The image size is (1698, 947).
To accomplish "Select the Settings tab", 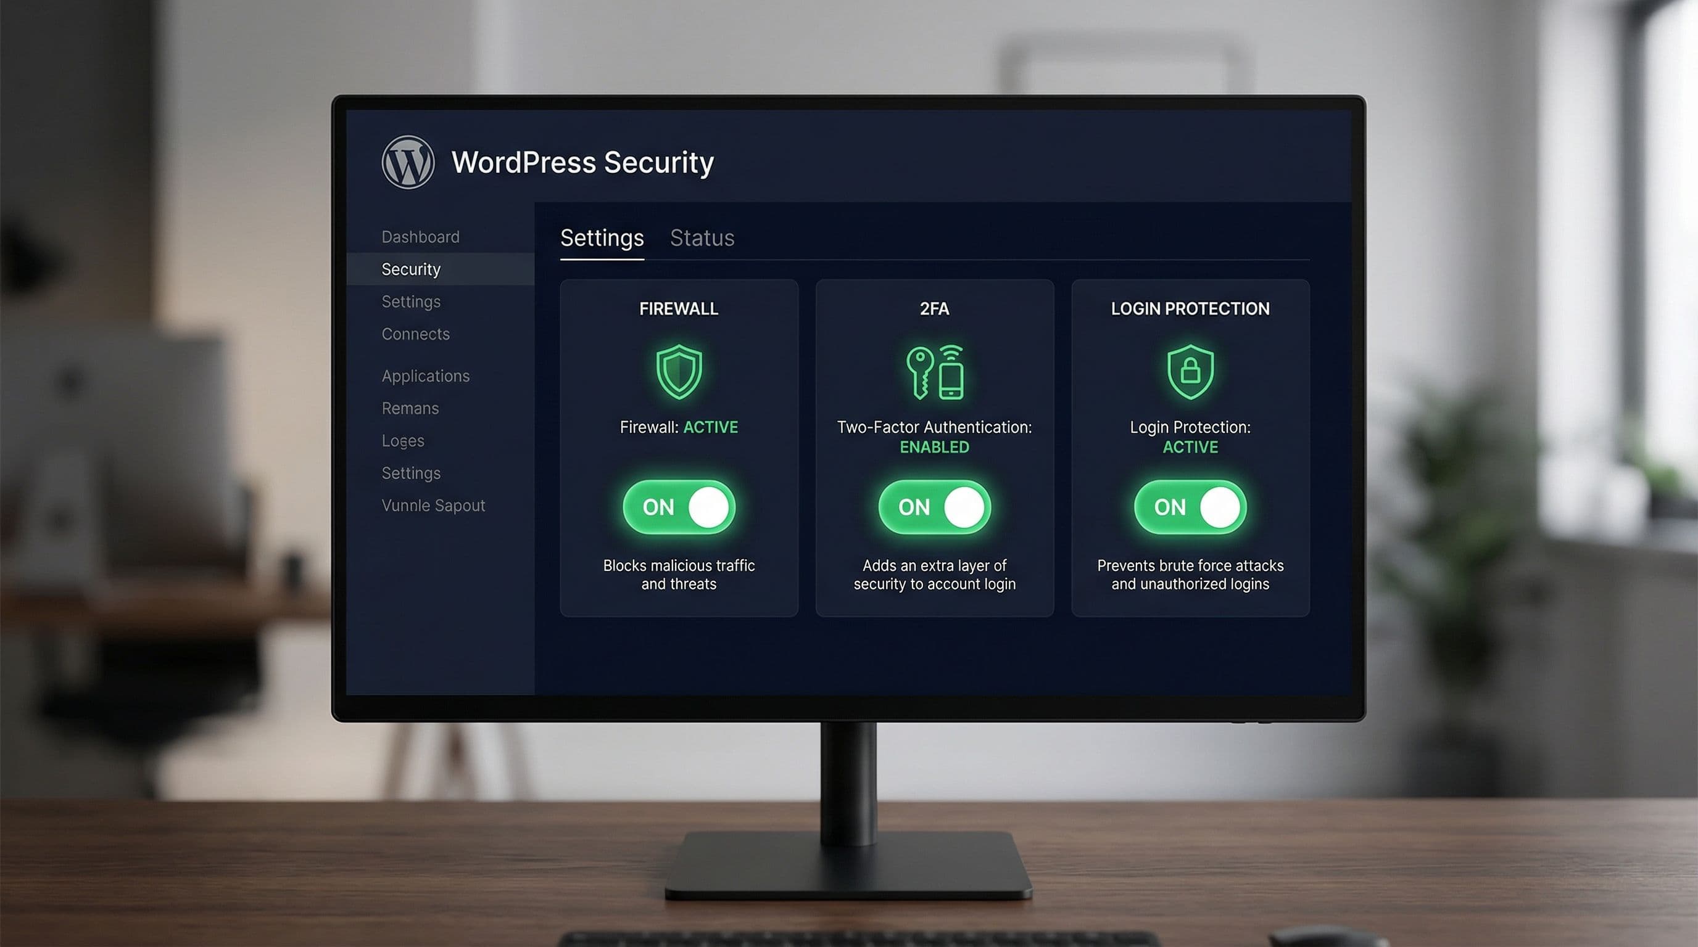I will click(602, 238).
